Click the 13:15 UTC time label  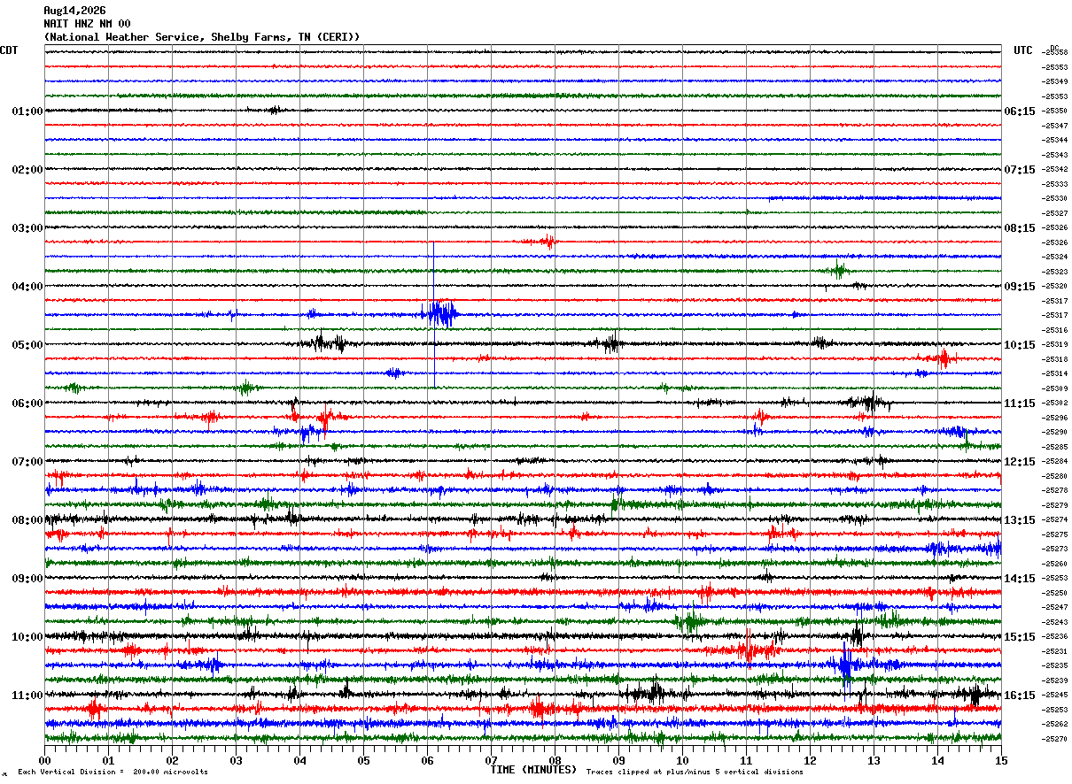tap(1020, 520)
